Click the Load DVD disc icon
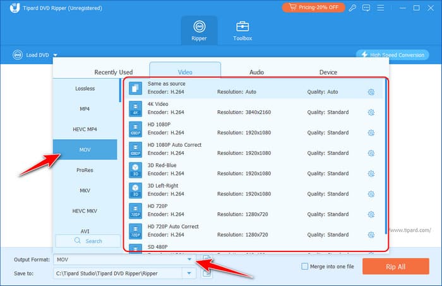442x286 pixels. [x=18, y=55]
